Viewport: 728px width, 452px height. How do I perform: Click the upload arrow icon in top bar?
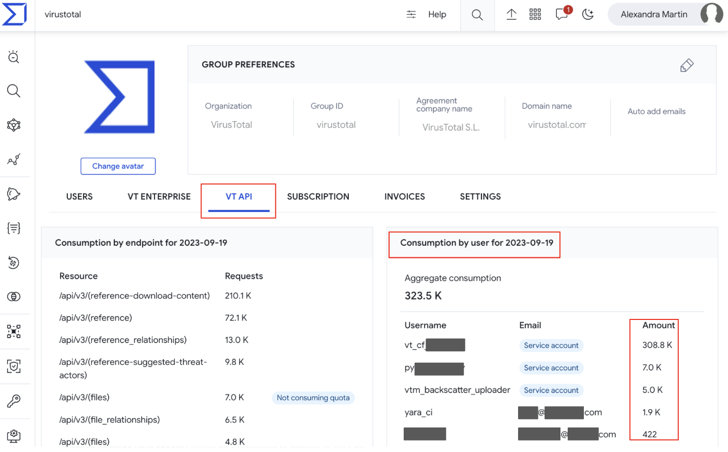point(512,15)
